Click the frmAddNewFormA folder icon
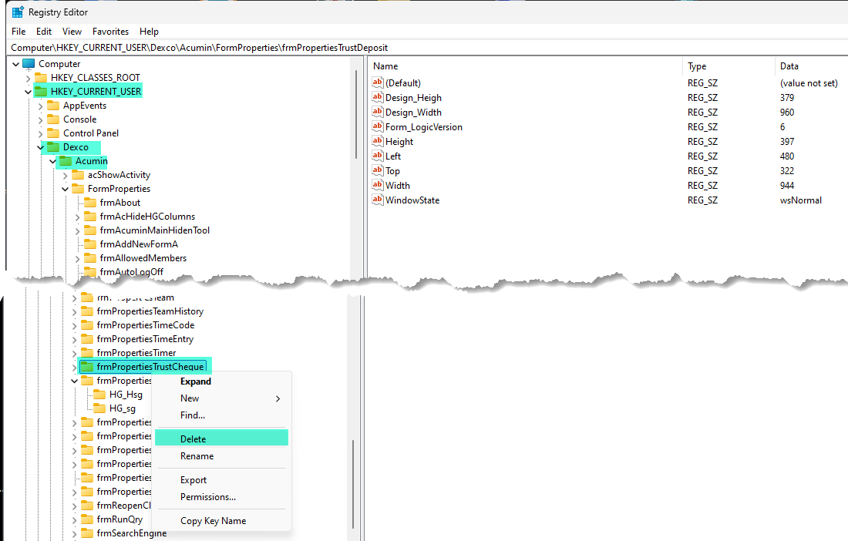The height and width of the screenshot is (541, 848). pos(89,244)
